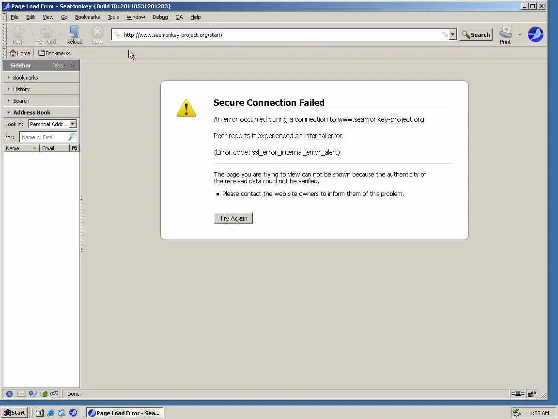558x419 pixels.
Task: Sort address book by Email column
Action: coord(54,148)
